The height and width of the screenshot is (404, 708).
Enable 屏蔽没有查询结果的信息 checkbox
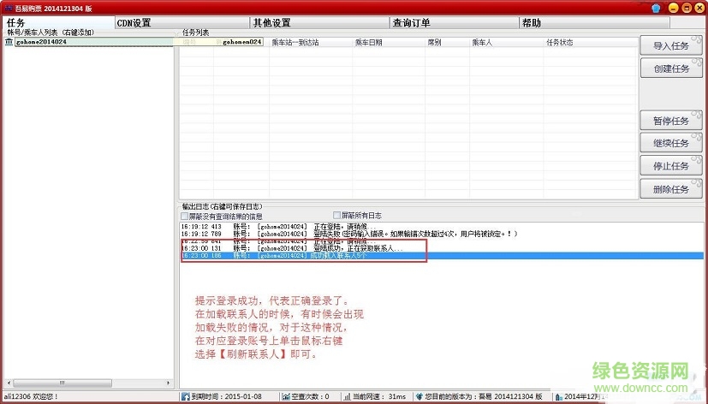click(x=185, y=217)
